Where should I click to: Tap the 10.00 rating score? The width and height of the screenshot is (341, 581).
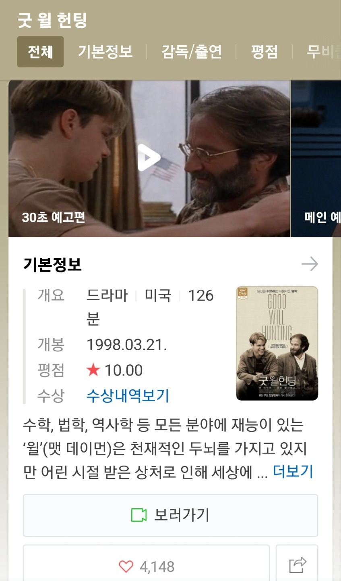coord(124,370)
